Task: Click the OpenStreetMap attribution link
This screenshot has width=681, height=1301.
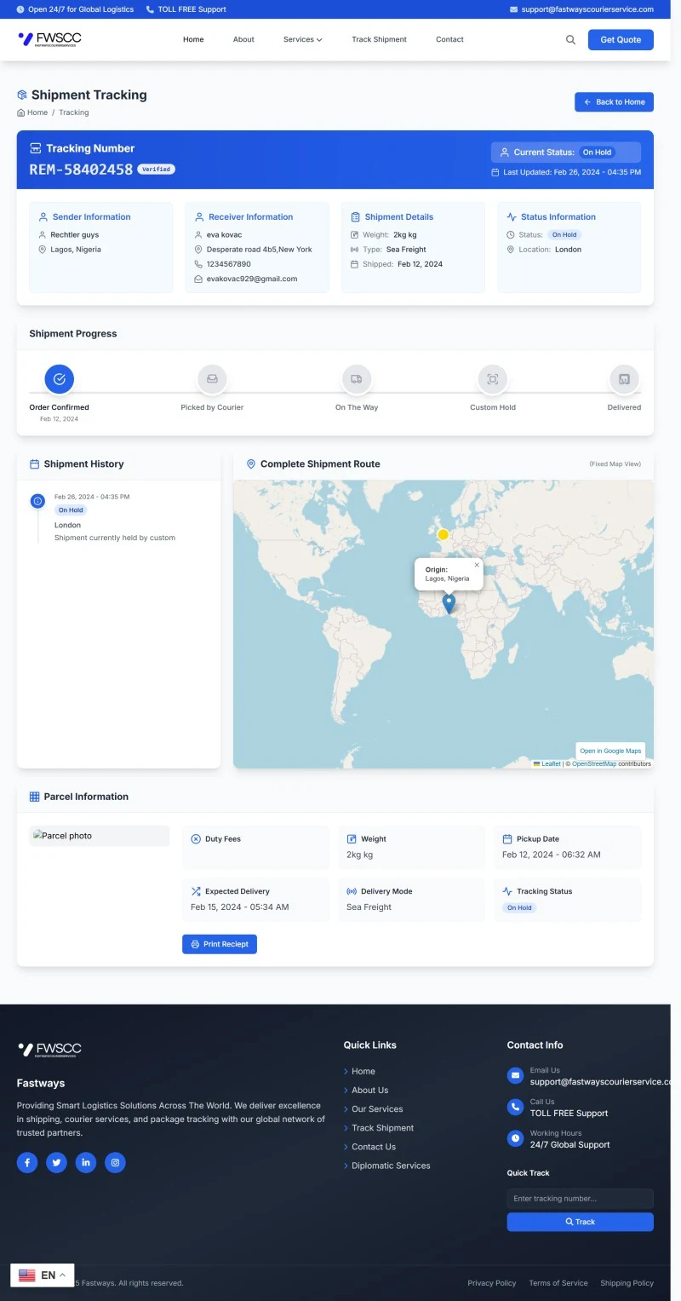Action: 594,763
